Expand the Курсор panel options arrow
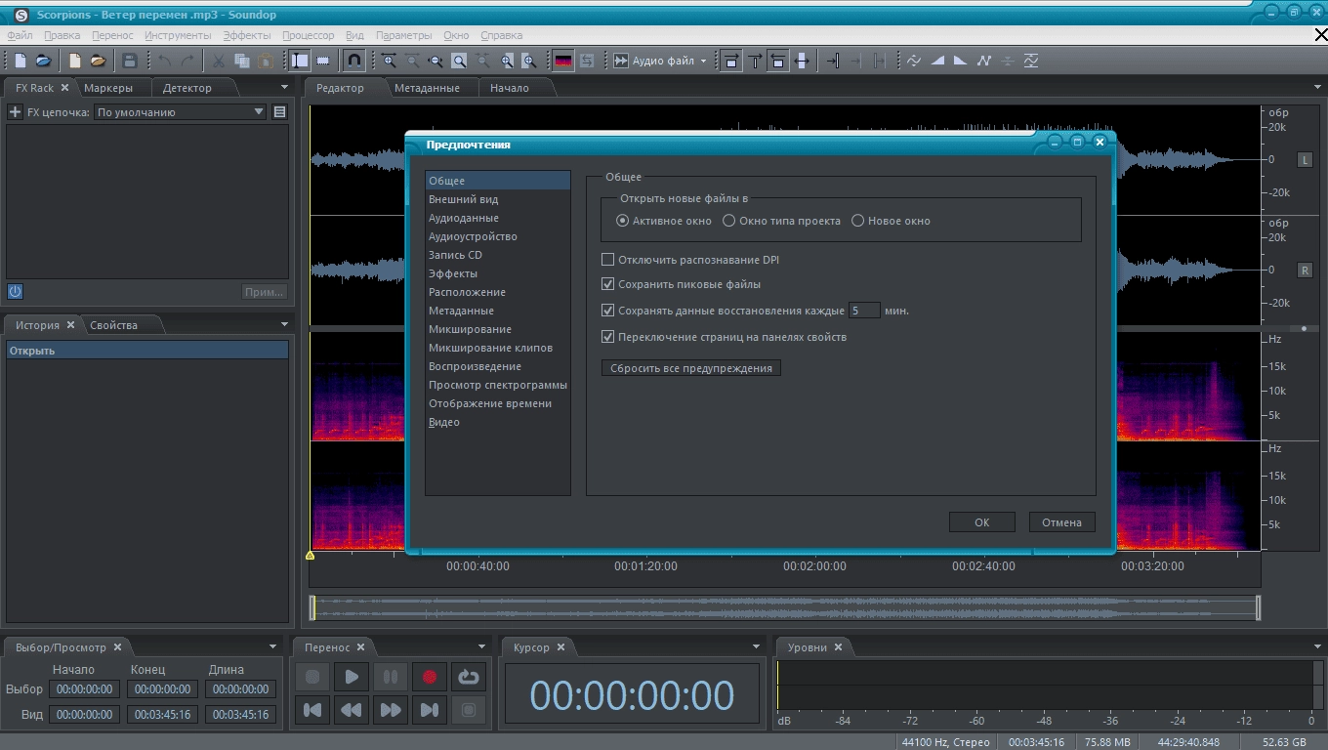1328x750 pixels. tap(756, 646)
